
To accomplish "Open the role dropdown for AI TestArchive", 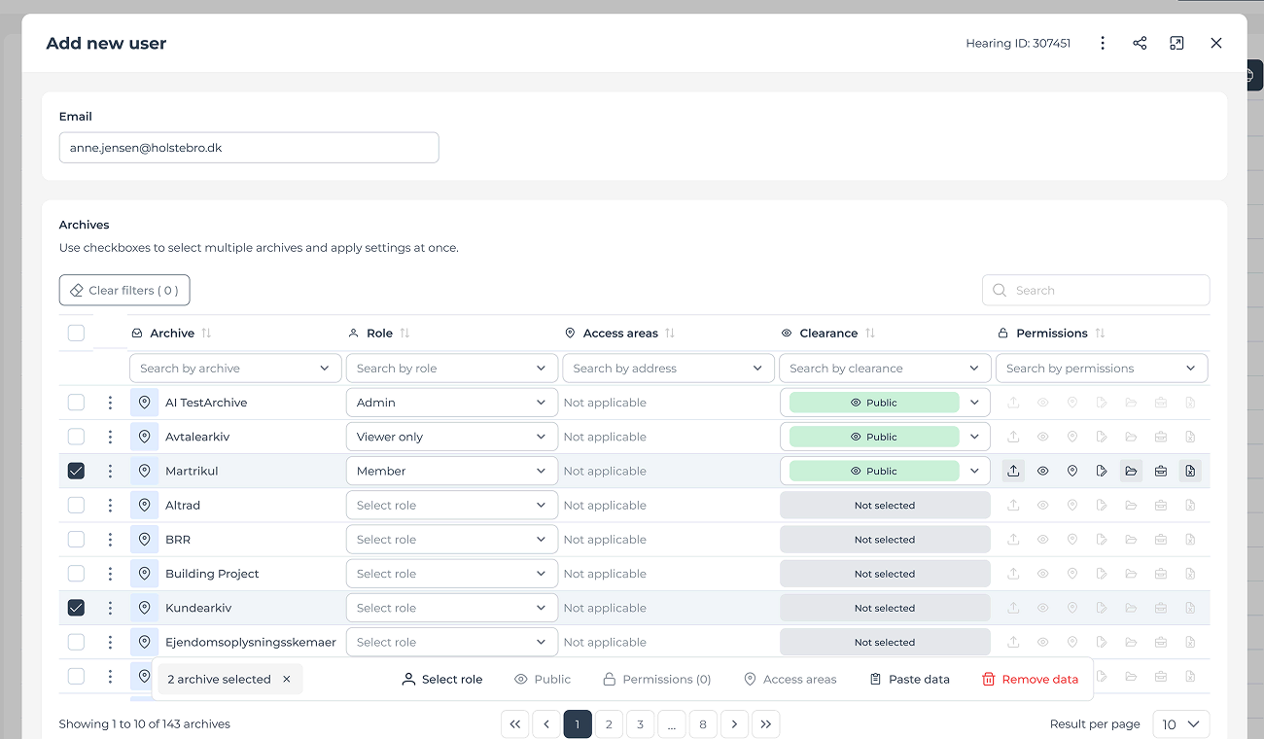I will click(451, 403).
